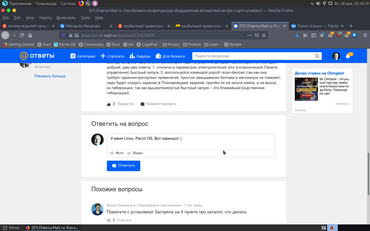
Task: Save page to Pocket
Action: pyautogui.click(x=257, y=36)
